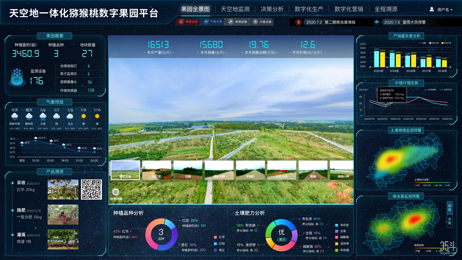The height and width of the screenshot is (260, 462).
Task: Click the 7/6 大雨 weather icon
Action: point(43,117)
